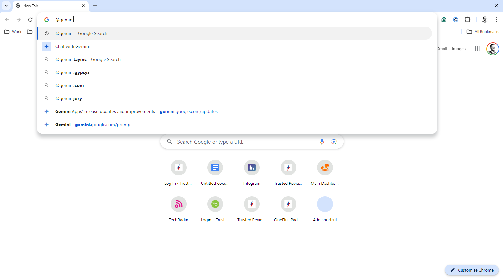Click the Grammarly extension icon

click(444, 20)
